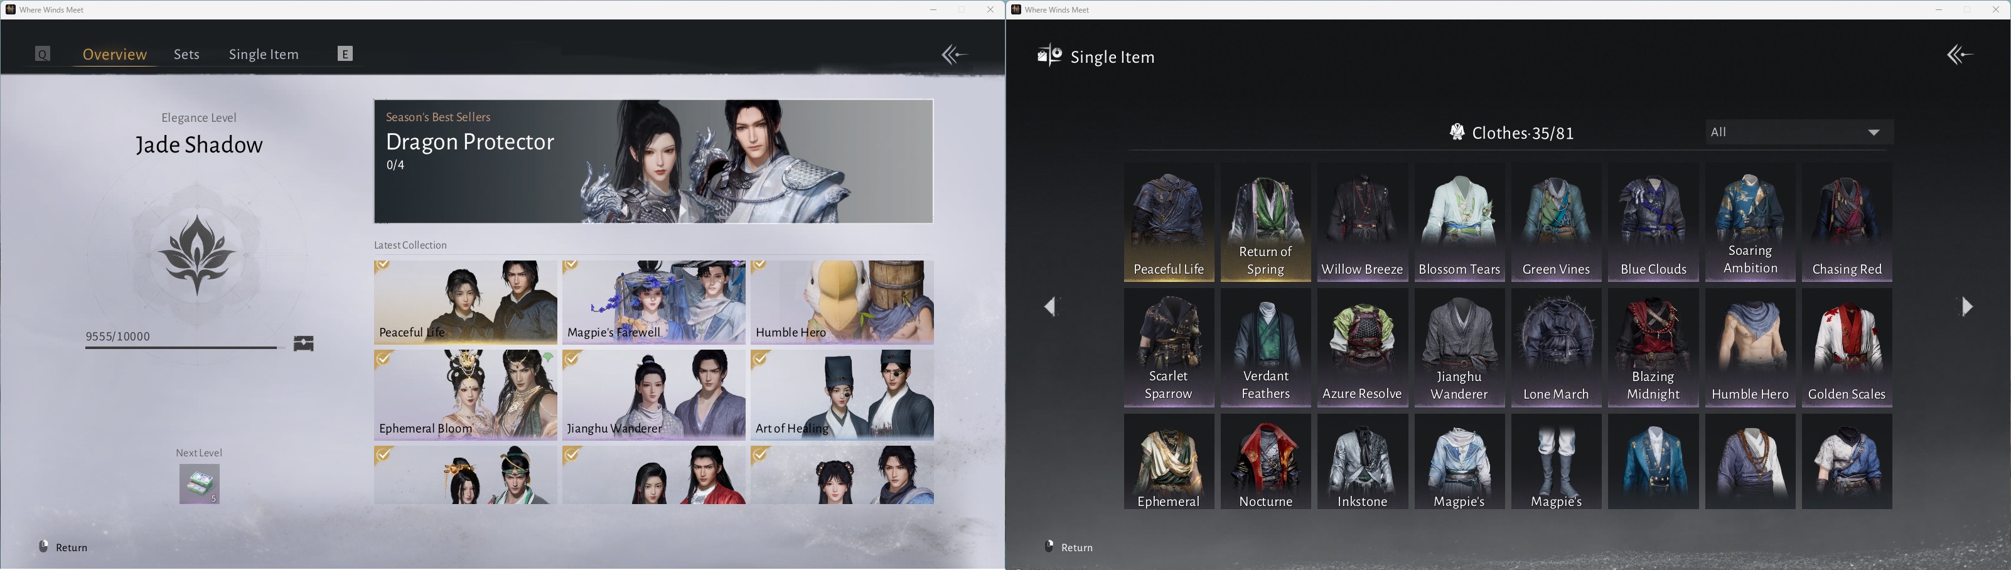Open the rewards icon beside 9555/10000 progress
The image size is (2011, 570).
[304, 343]
